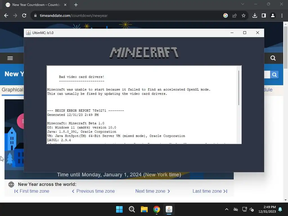Open the notifications bell
The image size is (288, 216).
(x=280, y=209)
